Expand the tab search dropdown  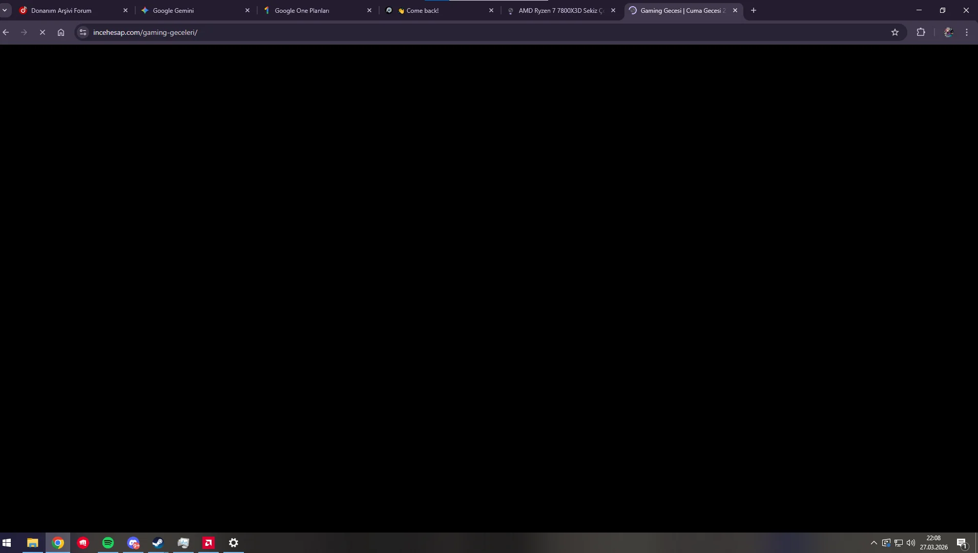coord(5,10)
